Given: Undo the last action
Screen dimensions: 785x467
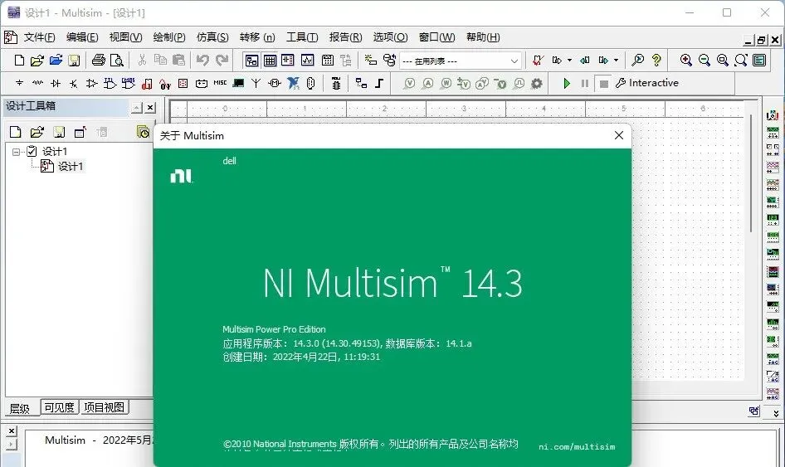Looking at the screenshot, I should (202, 61).
